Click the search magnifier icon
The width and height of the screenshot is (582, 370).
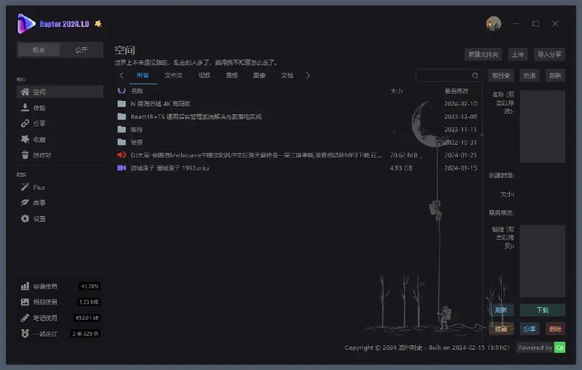point(476,76)
